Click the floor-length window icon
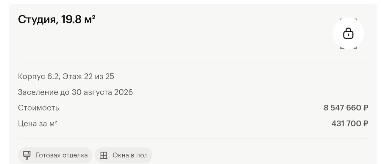Image resolution: width=381 pixels, height=164 pixels. (x=103, y=155)
